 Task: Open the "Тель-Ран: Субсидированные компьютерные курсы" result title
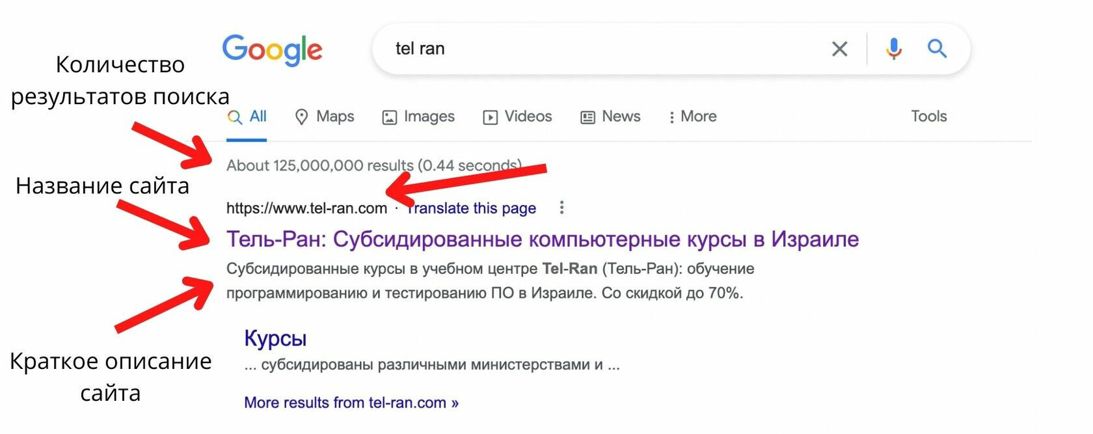point(542,239)
